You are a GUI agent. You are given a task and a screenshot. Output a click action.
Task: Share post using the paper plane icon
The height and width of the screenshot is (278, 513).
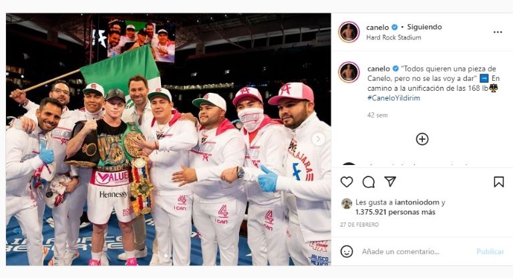click(x=390, y=181)
